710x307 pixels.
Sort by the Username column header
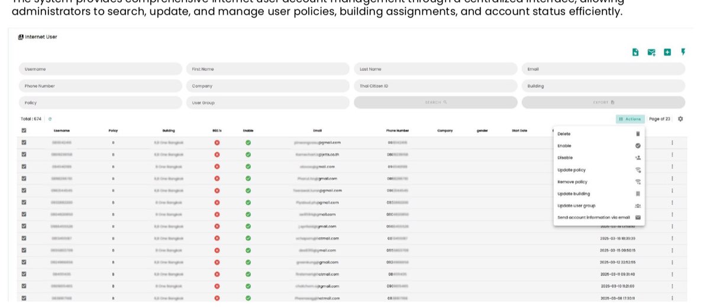pos(62,130)
